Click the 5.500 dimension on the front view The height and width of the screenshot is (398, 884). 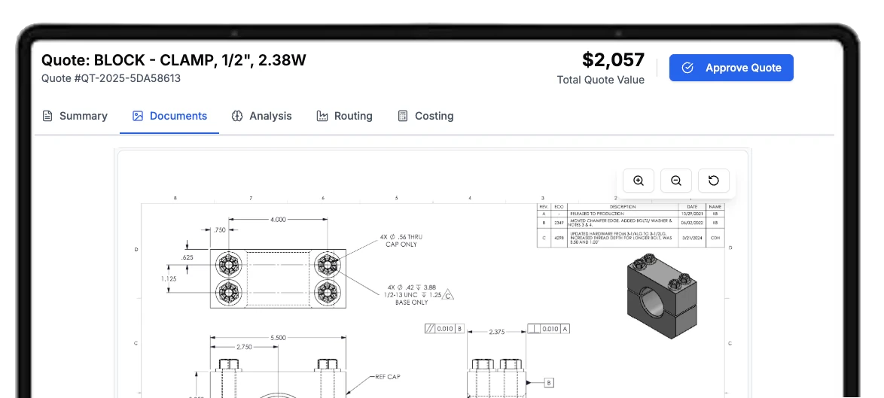click(277, 339)
